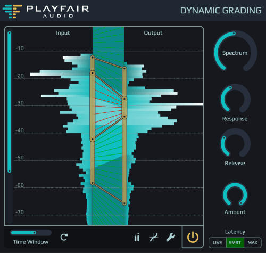Click the Time Window label
This screenshot has width=266, height=253.
click(x=31, y=242)
